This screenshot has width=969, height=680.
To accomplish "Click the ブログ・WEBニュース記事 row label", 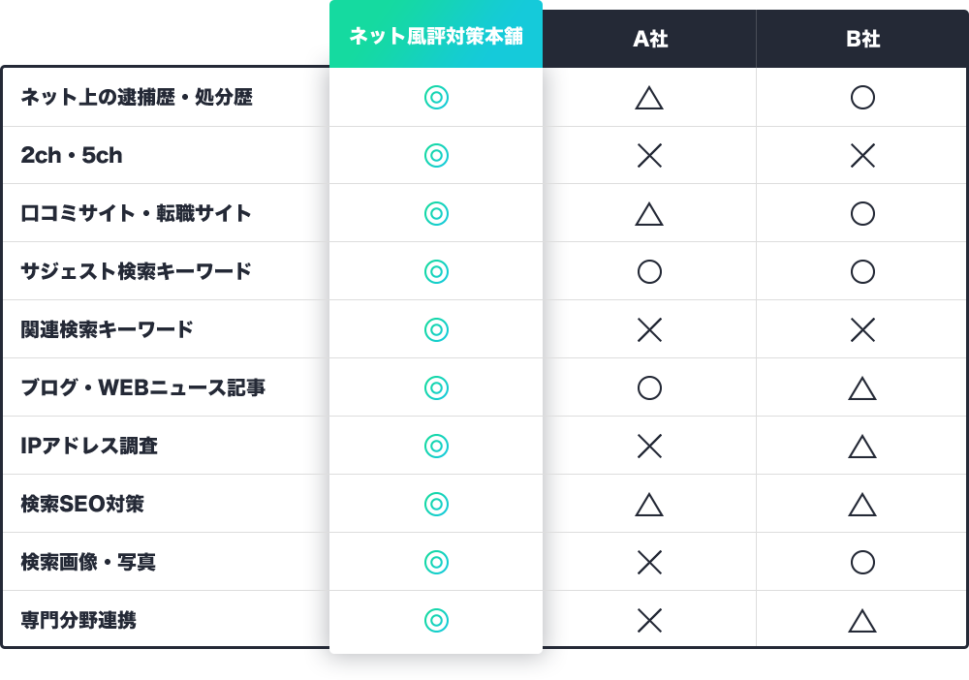I will click(142, 387).
